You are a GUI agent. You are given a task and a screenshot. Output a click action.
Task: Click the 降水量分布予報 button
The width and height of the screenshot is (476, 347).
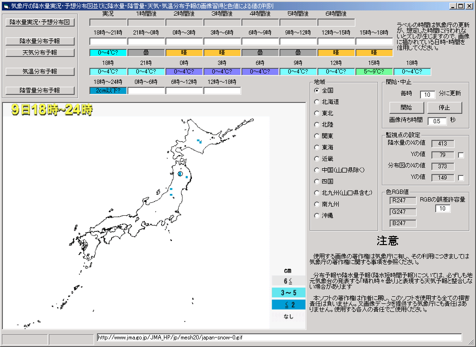[x=40, y=41]
